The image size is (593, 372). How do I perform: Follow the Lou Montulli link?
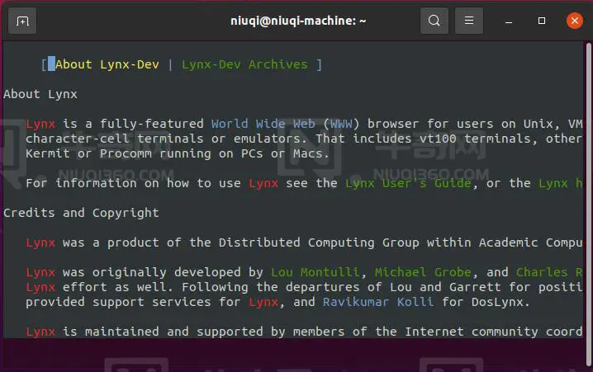pyautogui.click(x=315, y=272)
